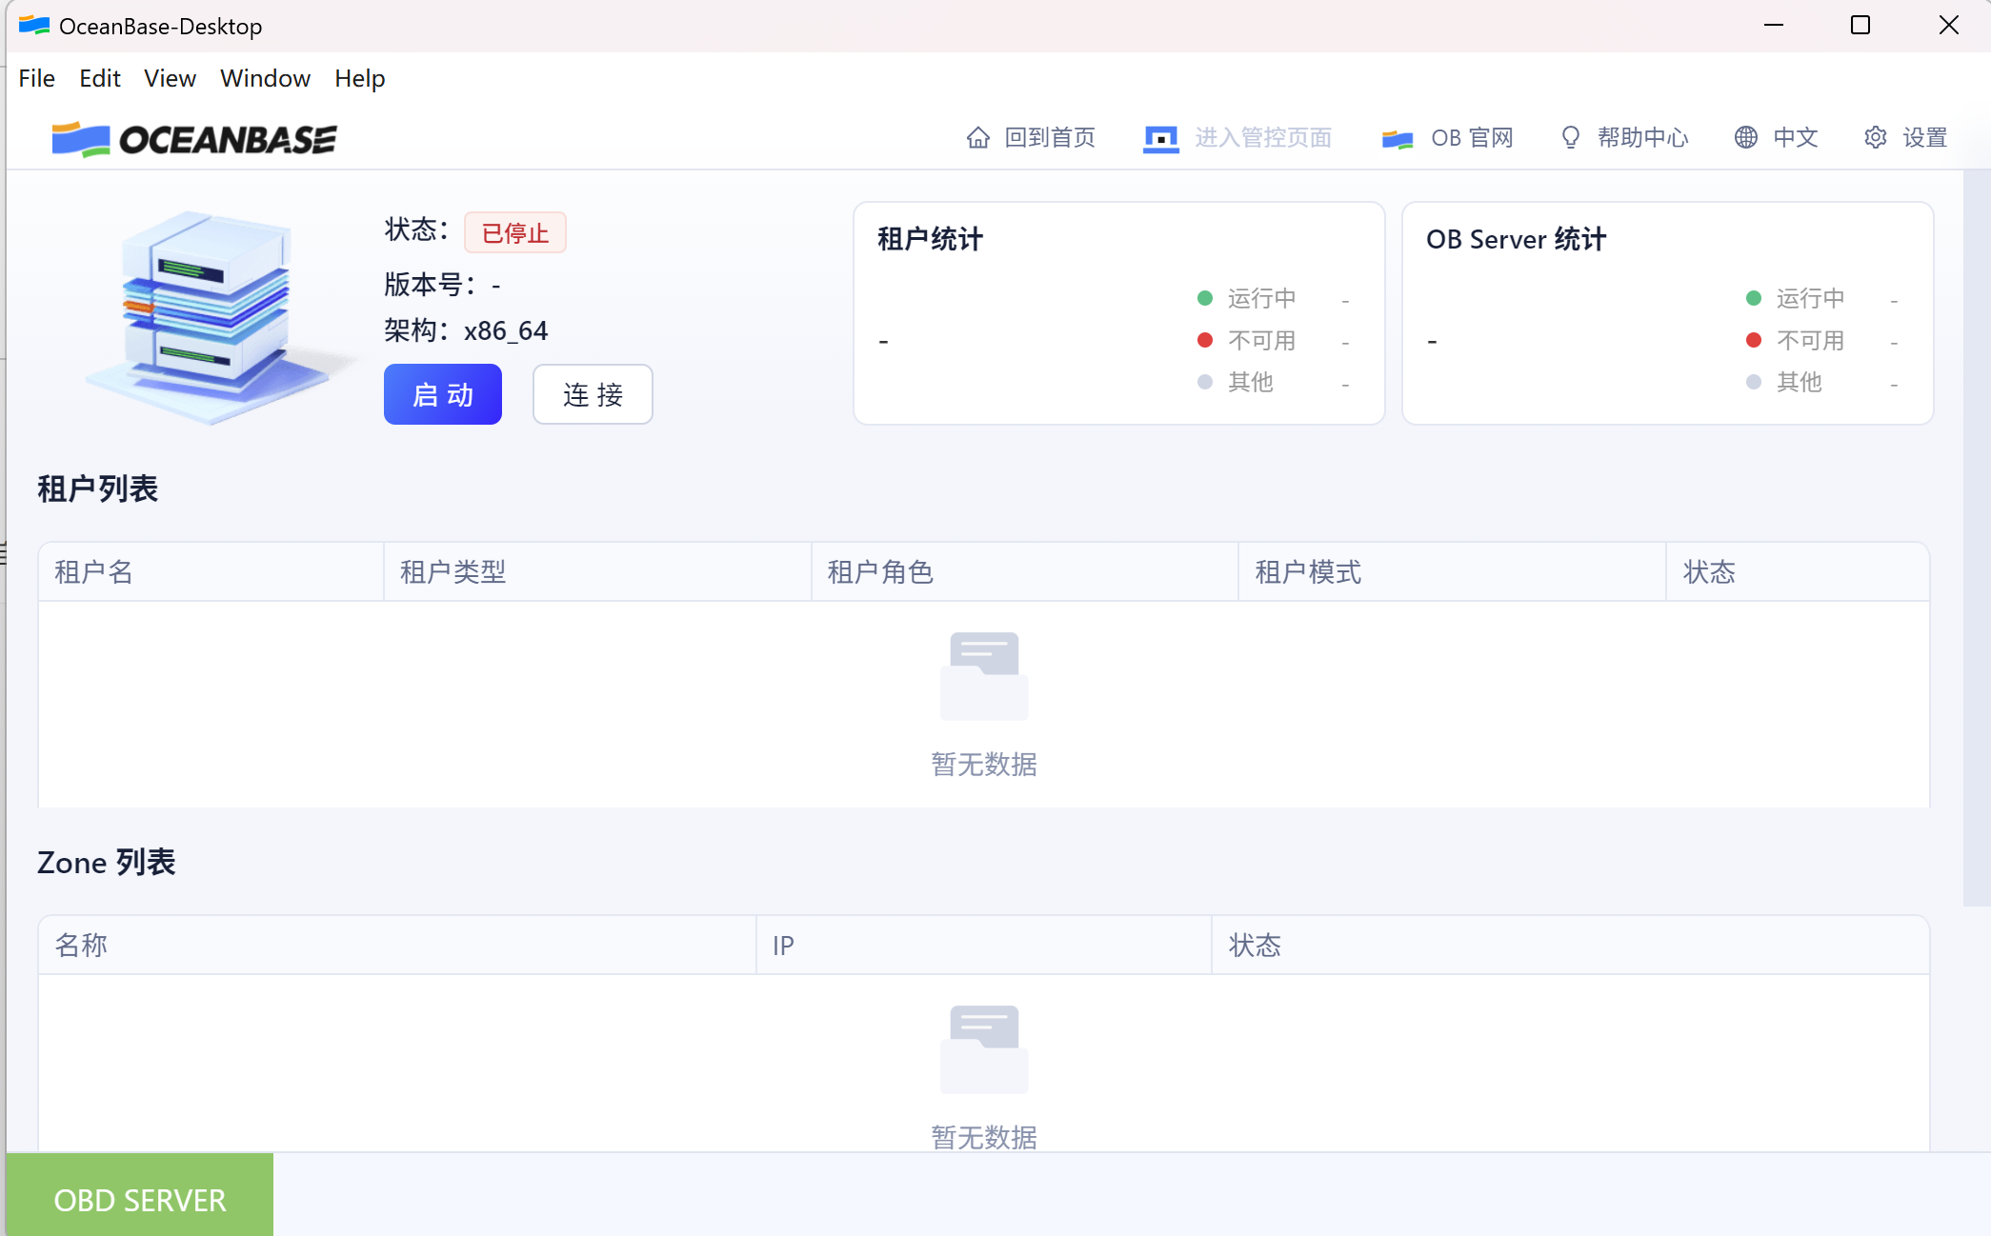This screenshot has height=1236, width=1991.
Task: Click the globe icon for language switching
Action: (x=1745, y=138)
